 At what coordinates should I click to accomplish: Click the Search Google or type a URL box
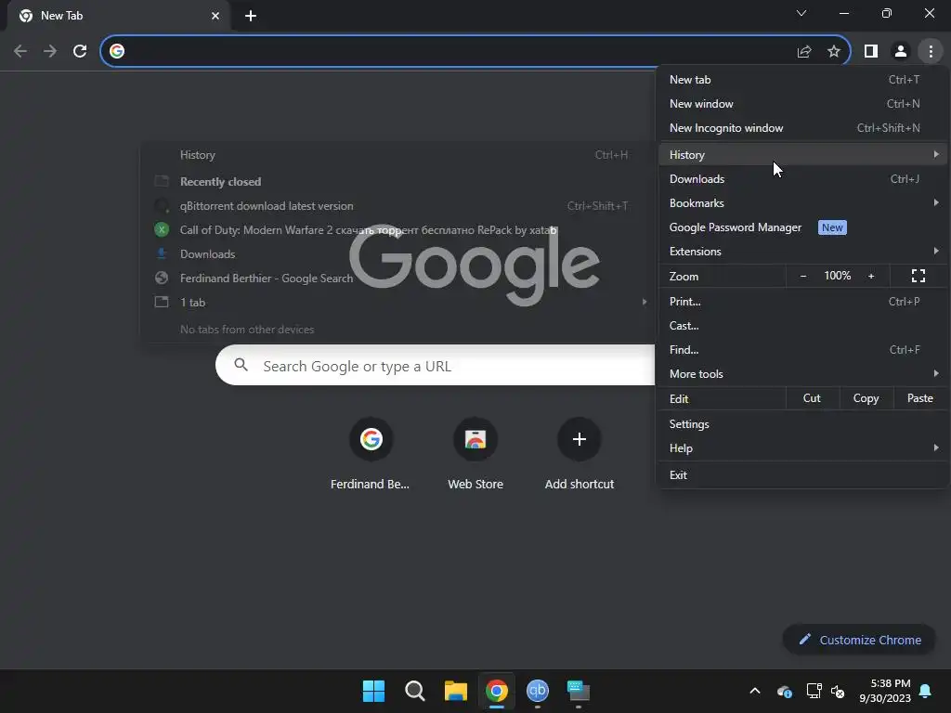point(436,366)
